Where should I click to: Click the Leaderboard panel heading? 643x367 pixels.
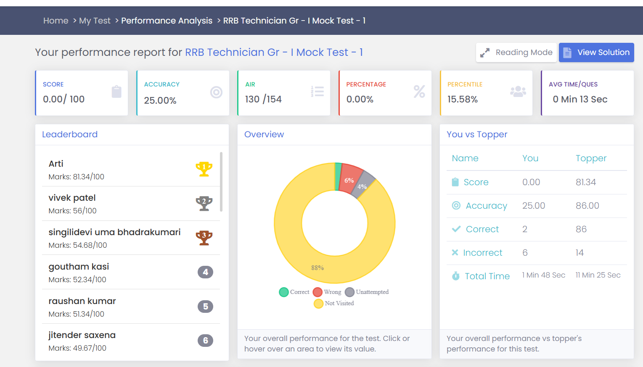tap(70, 134)
